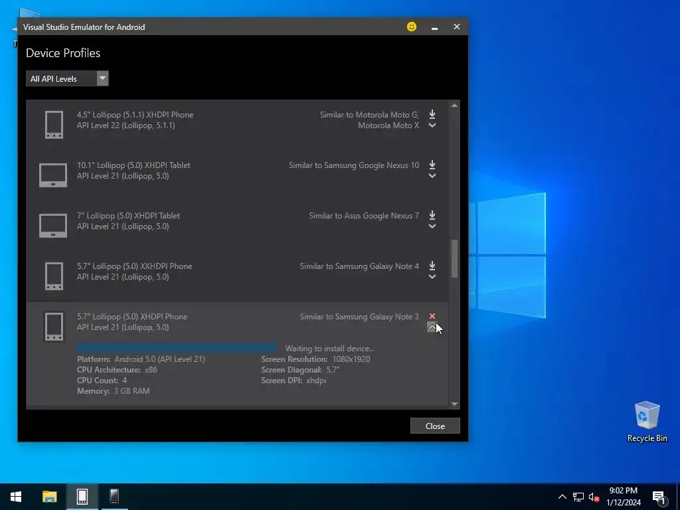Open the Windows Start menu
This screenshot has height=510, width=680.
pyautogui.click(x=16, y=497)
